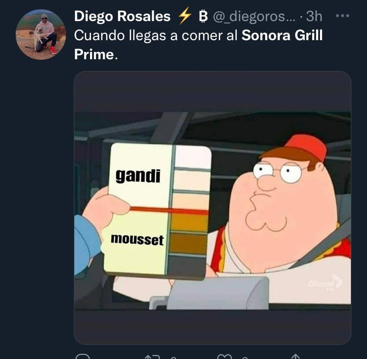Tap the share upload arrow icon
The width and height of the screenshot is (367, 359).
tap(296, 357)
